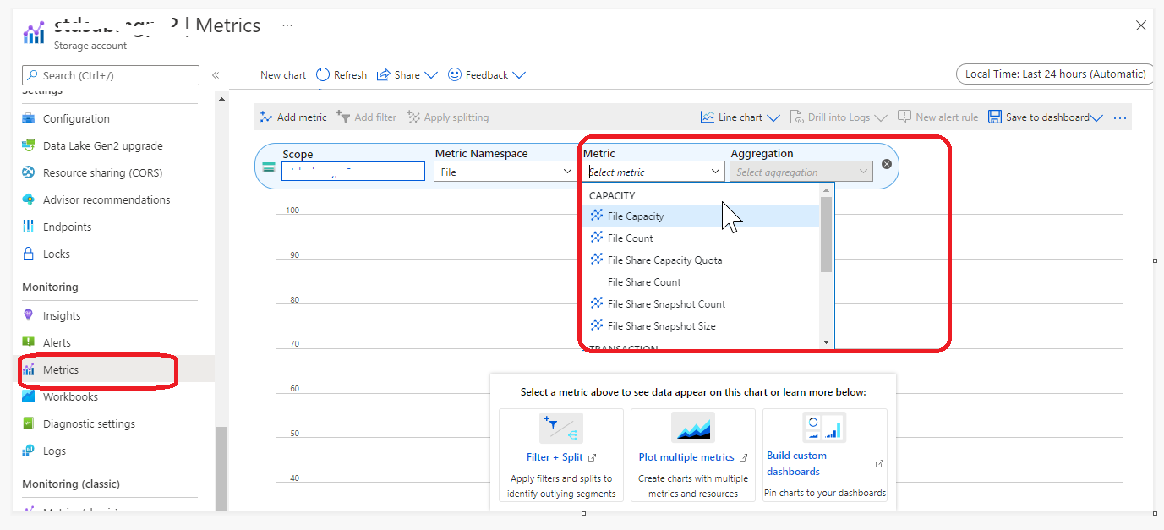Click the Advisor recommendations cloud icon
The image size is (1164, 530).
pos(29,199)
